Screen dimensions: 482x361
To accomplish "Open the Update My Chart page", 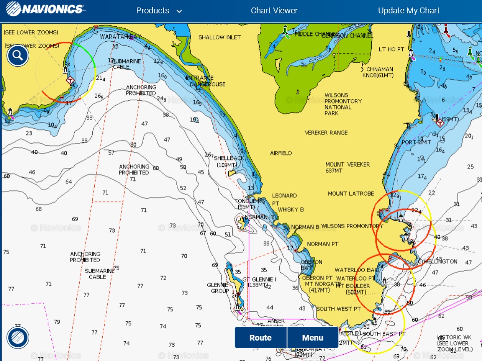I will (x=409, y=11).
